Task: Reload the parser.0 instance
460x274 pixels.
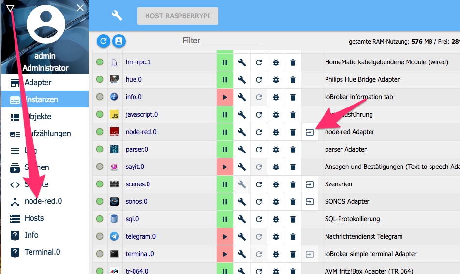Action: click(x=259, y=150)
